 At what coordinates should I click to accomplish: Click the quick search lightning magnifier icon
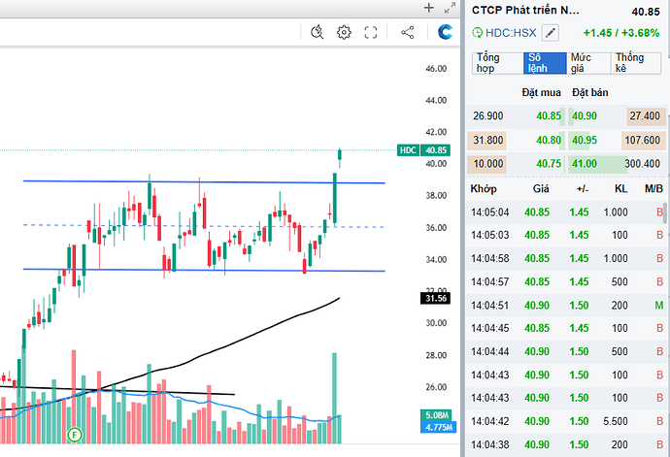[x=318, y=32]
